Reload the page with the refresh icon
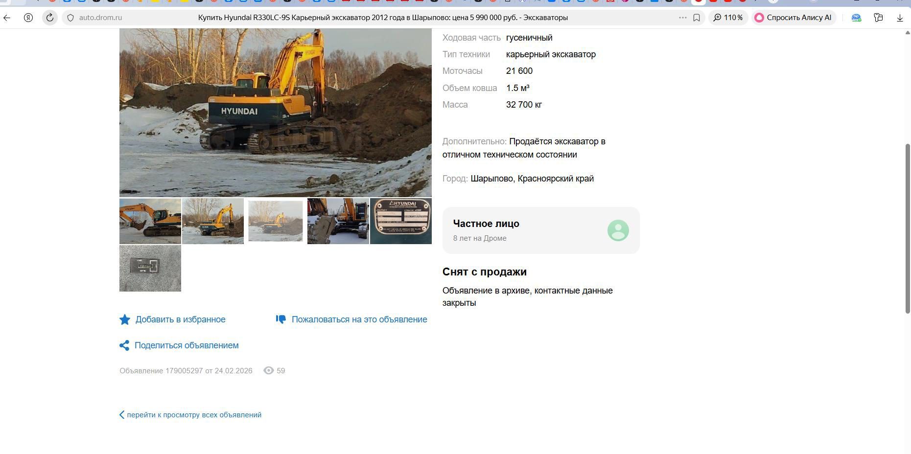 pyautogui.click(x=50, y=18)
